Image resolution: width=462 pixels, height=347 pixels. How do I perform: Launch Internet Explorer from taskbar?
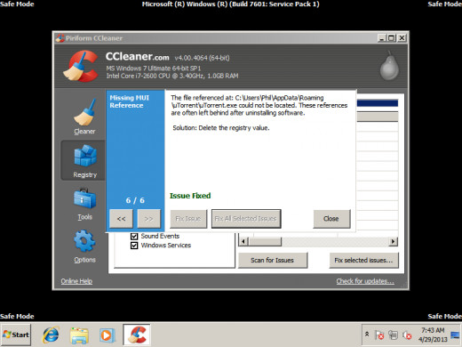(51, 335)
